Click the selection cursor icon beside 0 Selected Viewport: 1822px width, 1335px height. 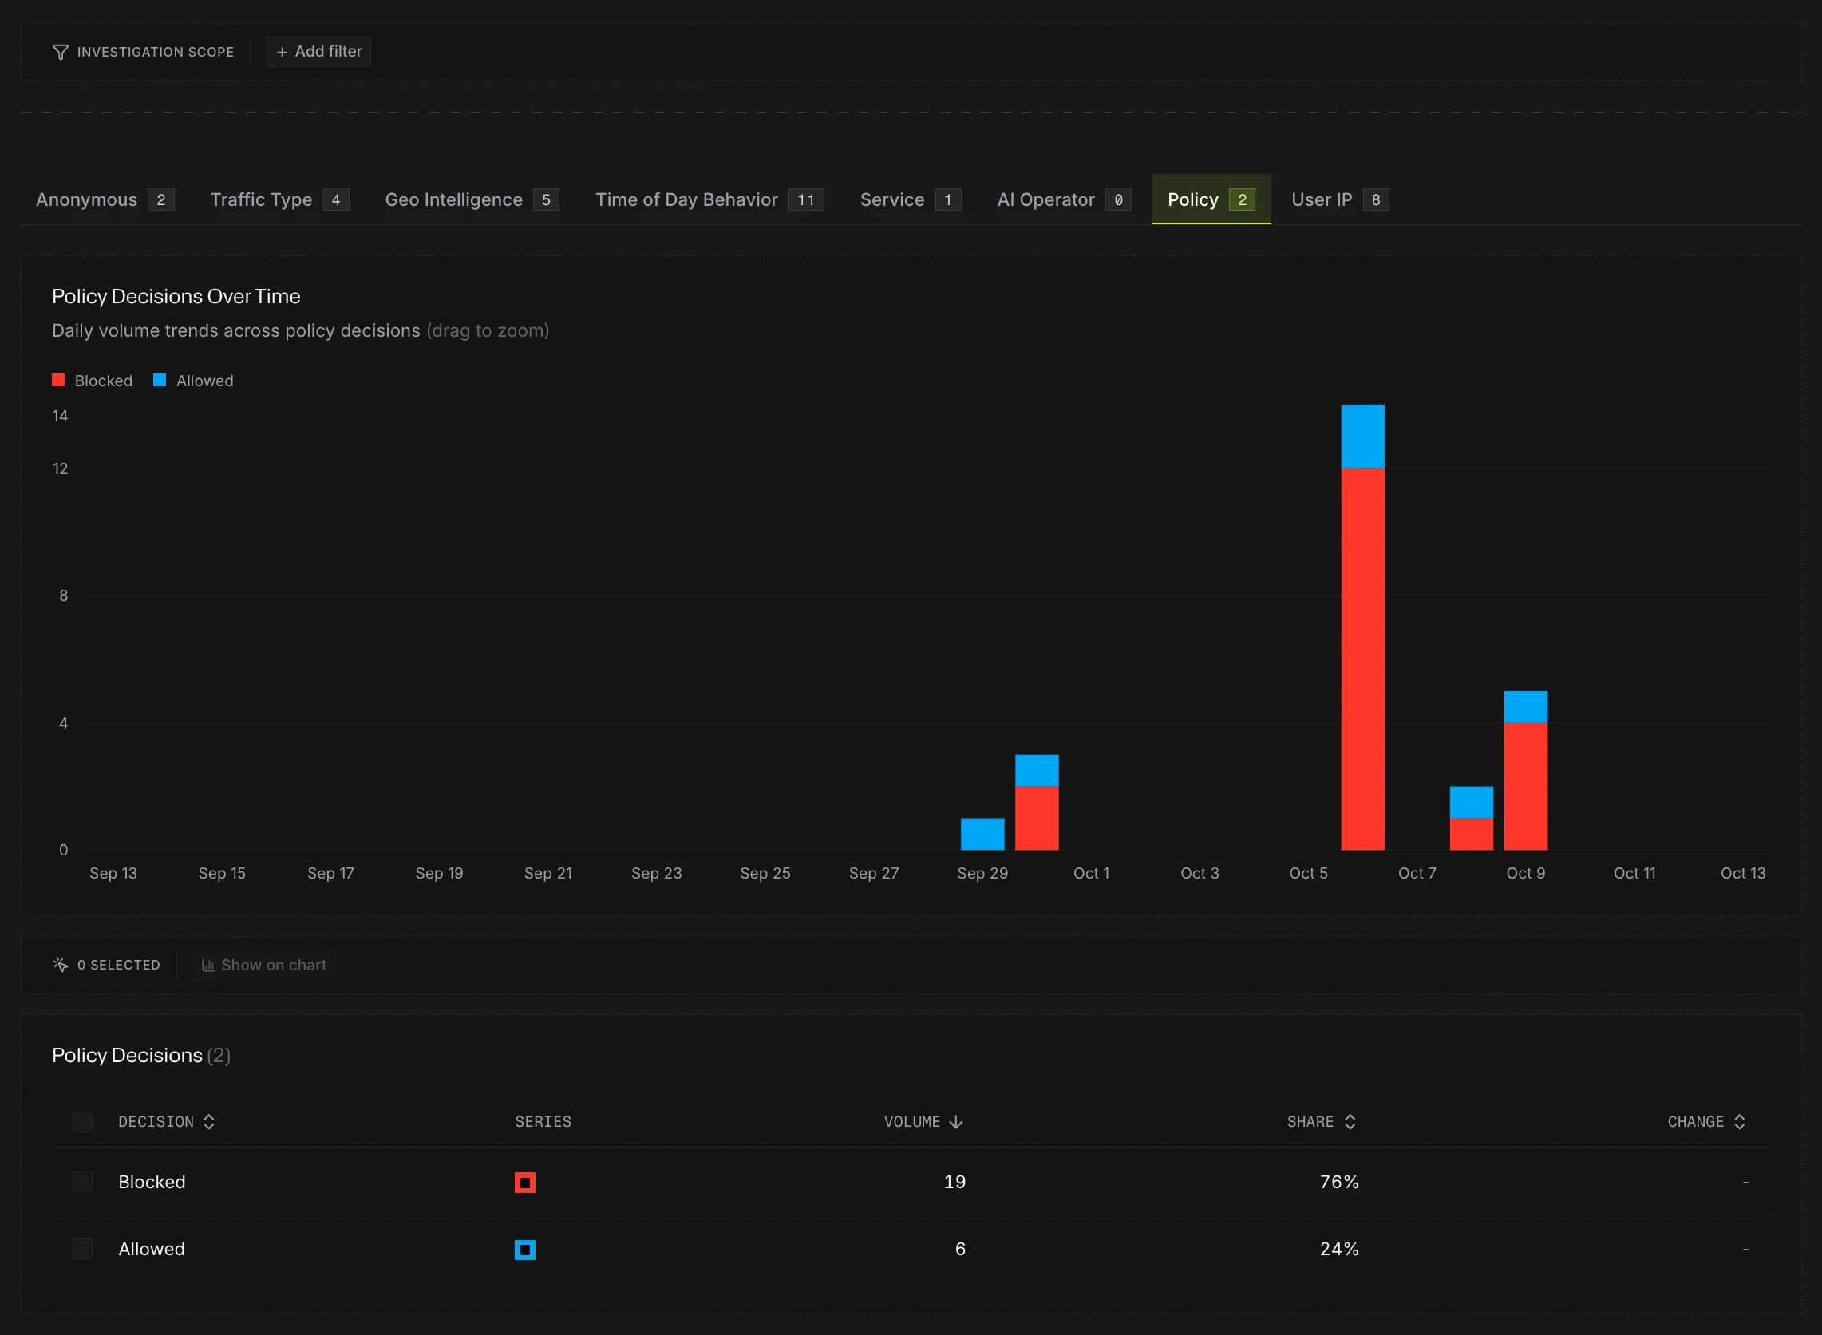coord(61,965)
